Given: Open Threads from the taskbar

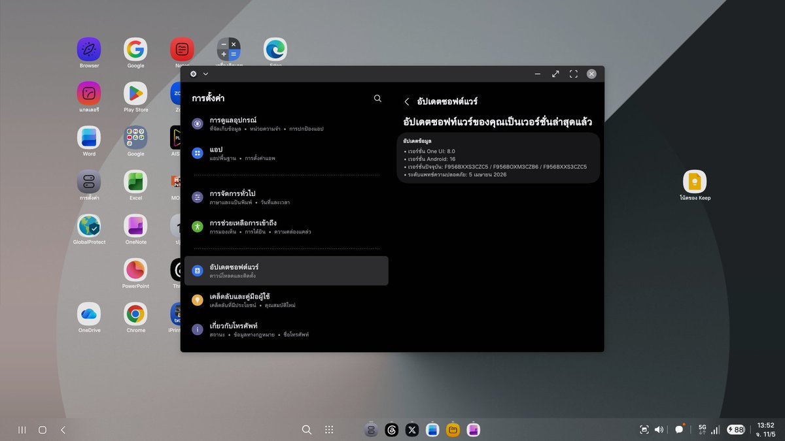Looking at the screenshot, I should tap(392, 430).
